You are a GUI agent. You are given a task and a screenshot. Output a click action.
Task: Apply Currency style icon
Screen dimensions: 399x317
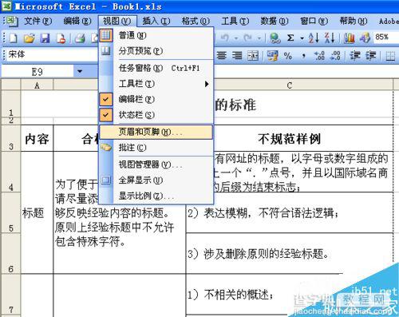[273, 55]
